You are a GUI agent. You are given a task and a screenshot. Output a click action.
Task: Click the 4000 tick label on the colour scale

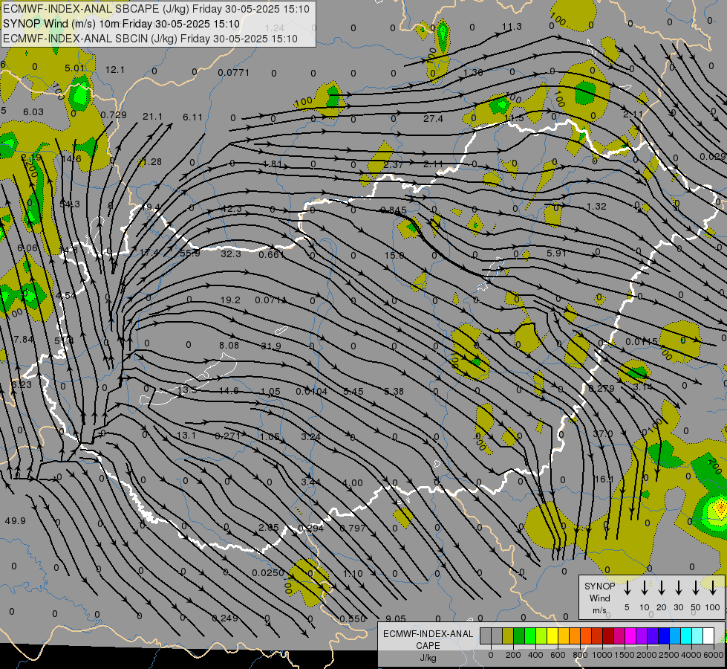pyautogui.click(x=691, y=655)
